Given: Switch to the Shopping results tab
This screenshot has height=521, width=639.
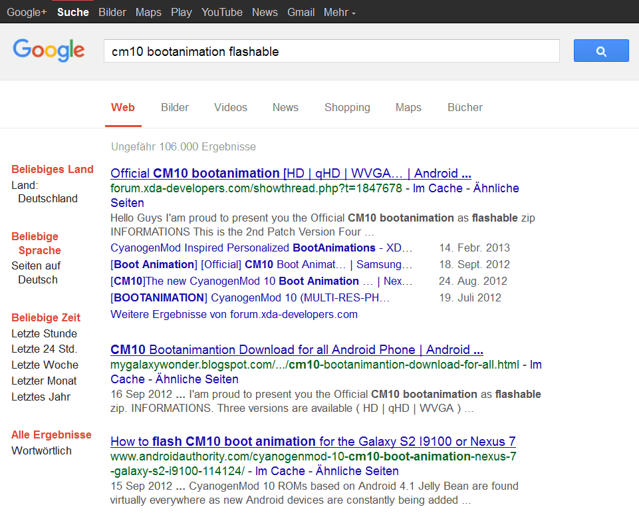Looking at the screenshot, I should point(347,108).
